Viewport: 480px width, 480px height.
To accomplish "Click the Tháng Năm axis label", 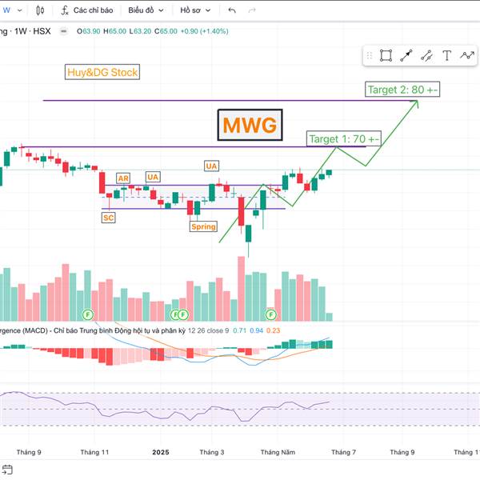I will 278,452.
